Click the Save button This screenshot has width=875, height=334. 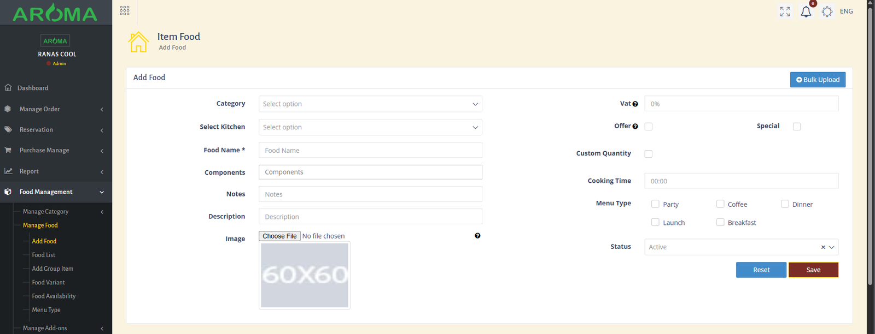(813, 270)
